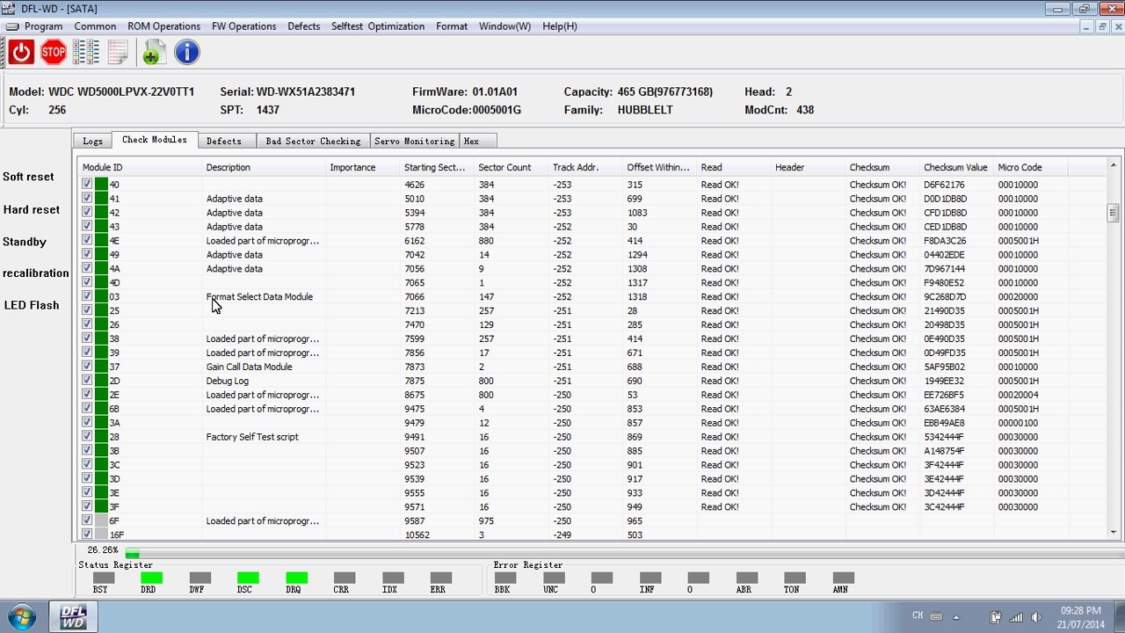This screenshot has height=633, width=1125.
Task: Click the grey status square for module 6F
Action: pos(101,521)
